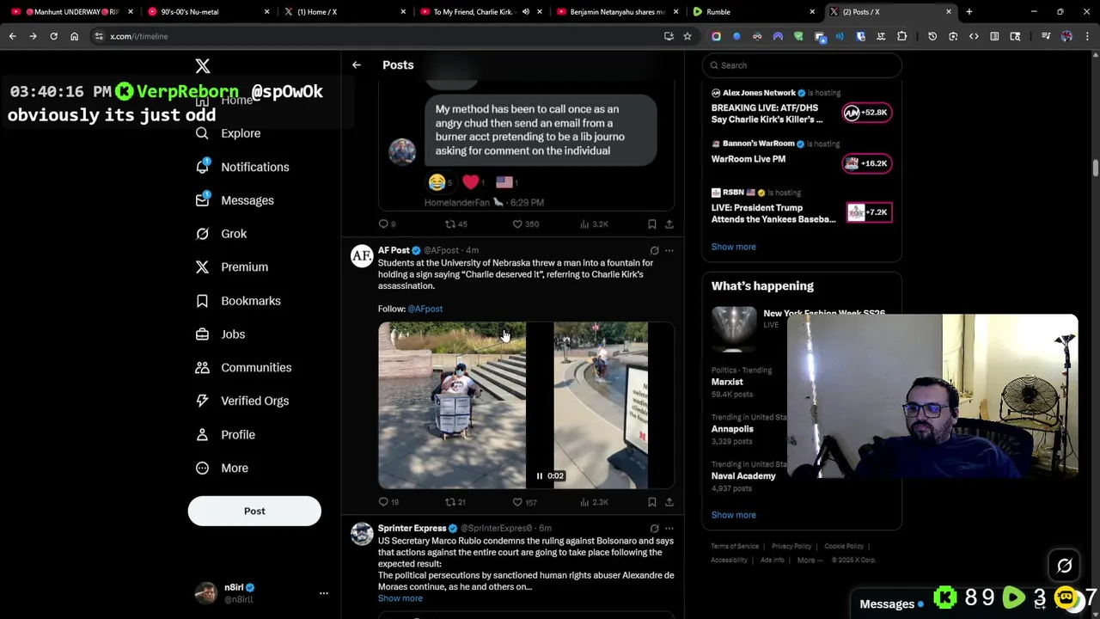Open the AF Post tweet's more options menu
Viewport: 1100px width, 619px height.
point(669,251)
